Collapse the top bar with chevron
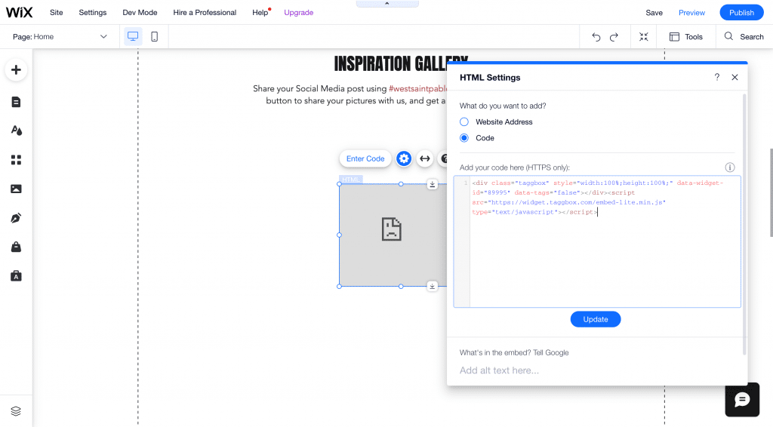 [x=386, y=4]
